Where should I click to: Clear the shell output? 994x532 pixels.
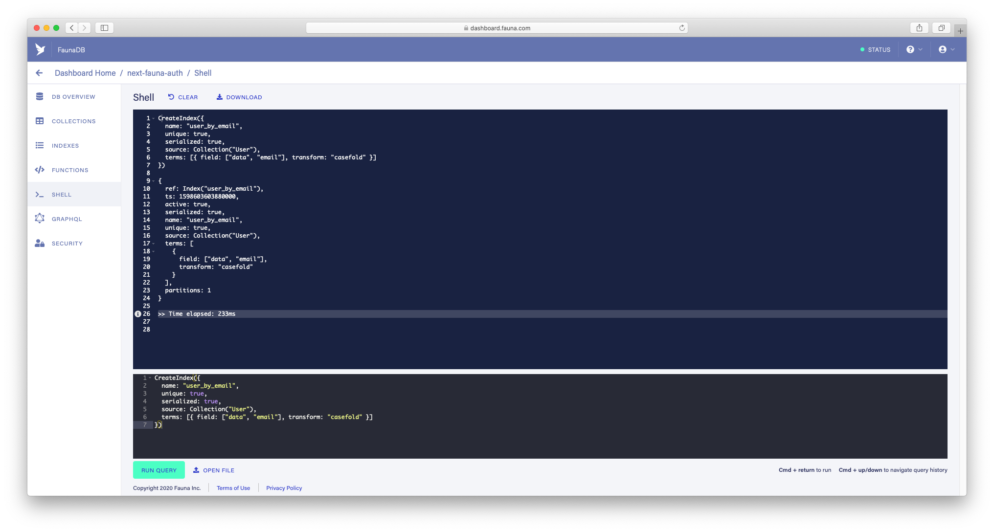pos(183,97)
